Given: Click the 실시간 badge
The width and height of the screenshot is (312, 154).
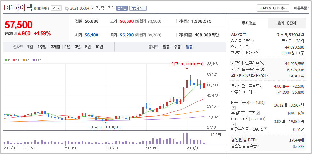Looking at the screenshot, I should point(122,8).
